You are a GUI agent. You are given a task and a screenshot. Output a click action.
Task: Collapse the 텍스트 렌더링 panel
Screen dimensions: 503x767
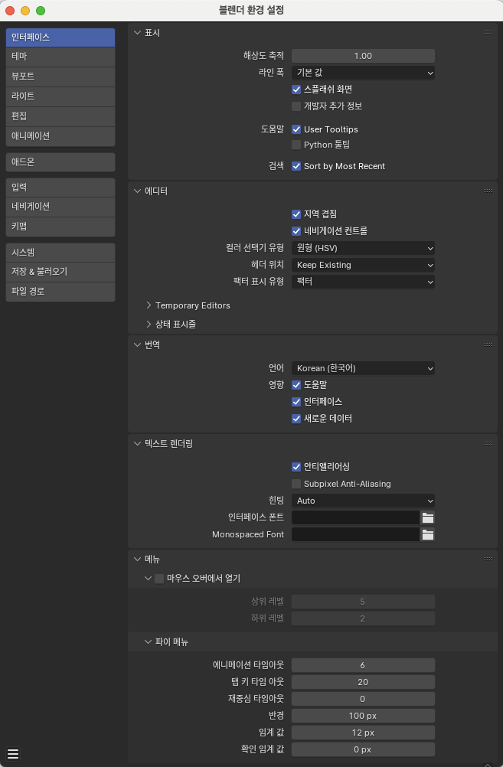click(137, 444)
